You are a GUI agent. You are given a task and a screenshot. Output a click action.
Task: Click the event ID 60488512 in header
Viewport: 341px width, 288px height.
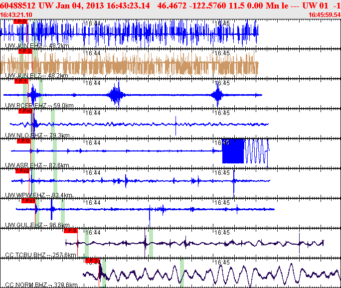17,5
